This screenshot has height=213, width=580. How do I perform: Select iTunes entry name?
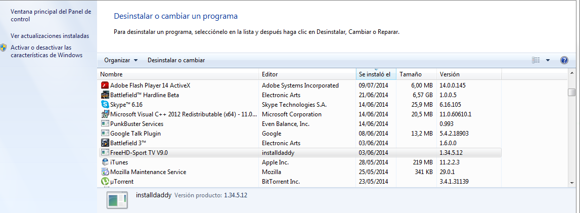click(x=119, y=162)
